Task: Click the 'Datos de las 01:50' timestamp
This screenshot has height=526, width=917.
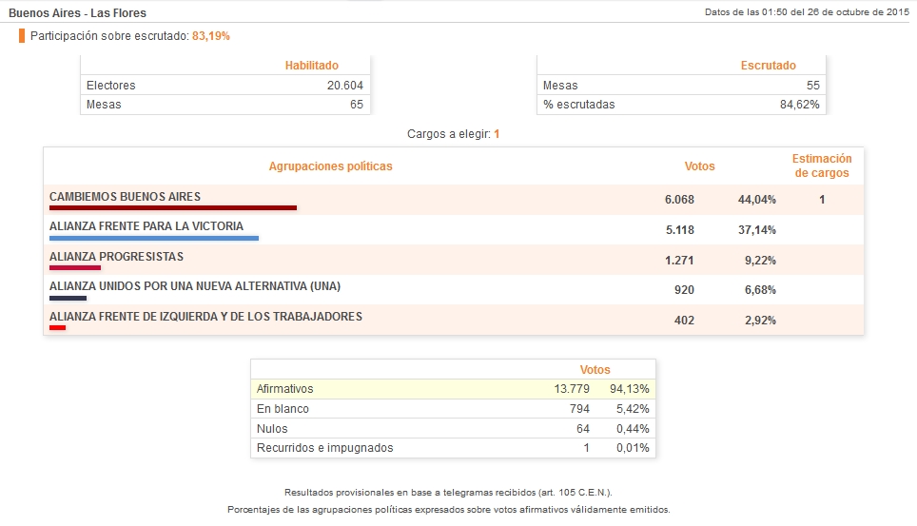Action: click(807, 11)
